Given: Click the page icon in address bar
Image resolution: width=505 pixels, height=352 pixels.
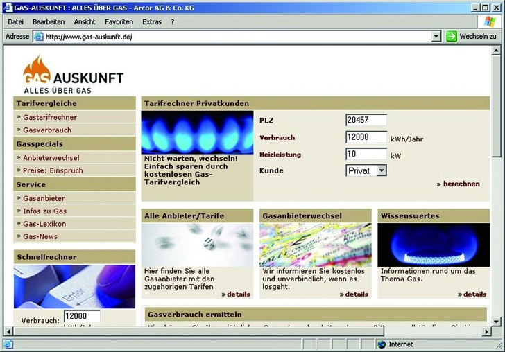Looking at the screenshot, I should 38,37.
